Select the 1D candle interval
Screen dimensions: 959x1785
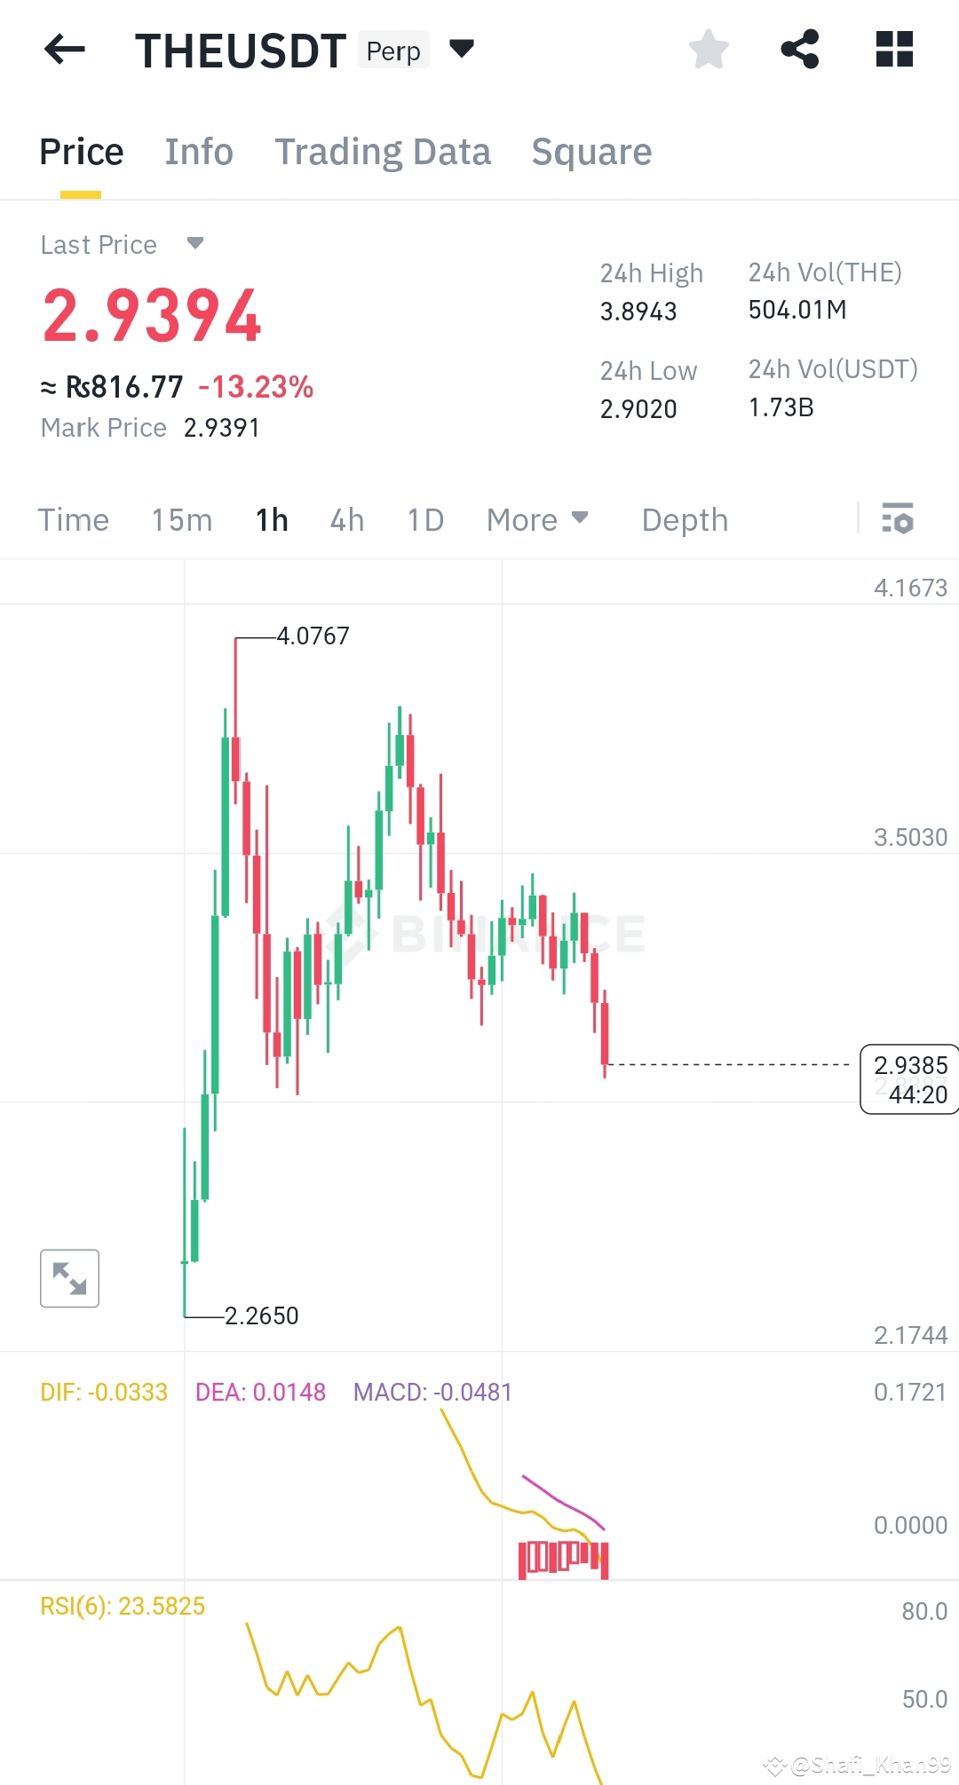point(424,519)
